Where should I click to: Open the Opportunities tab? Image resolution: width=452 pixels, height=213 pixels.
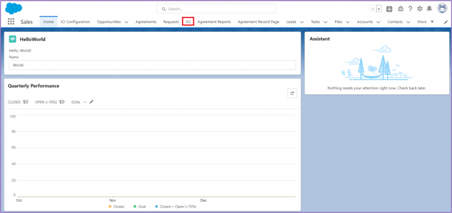tap(108, 21)
